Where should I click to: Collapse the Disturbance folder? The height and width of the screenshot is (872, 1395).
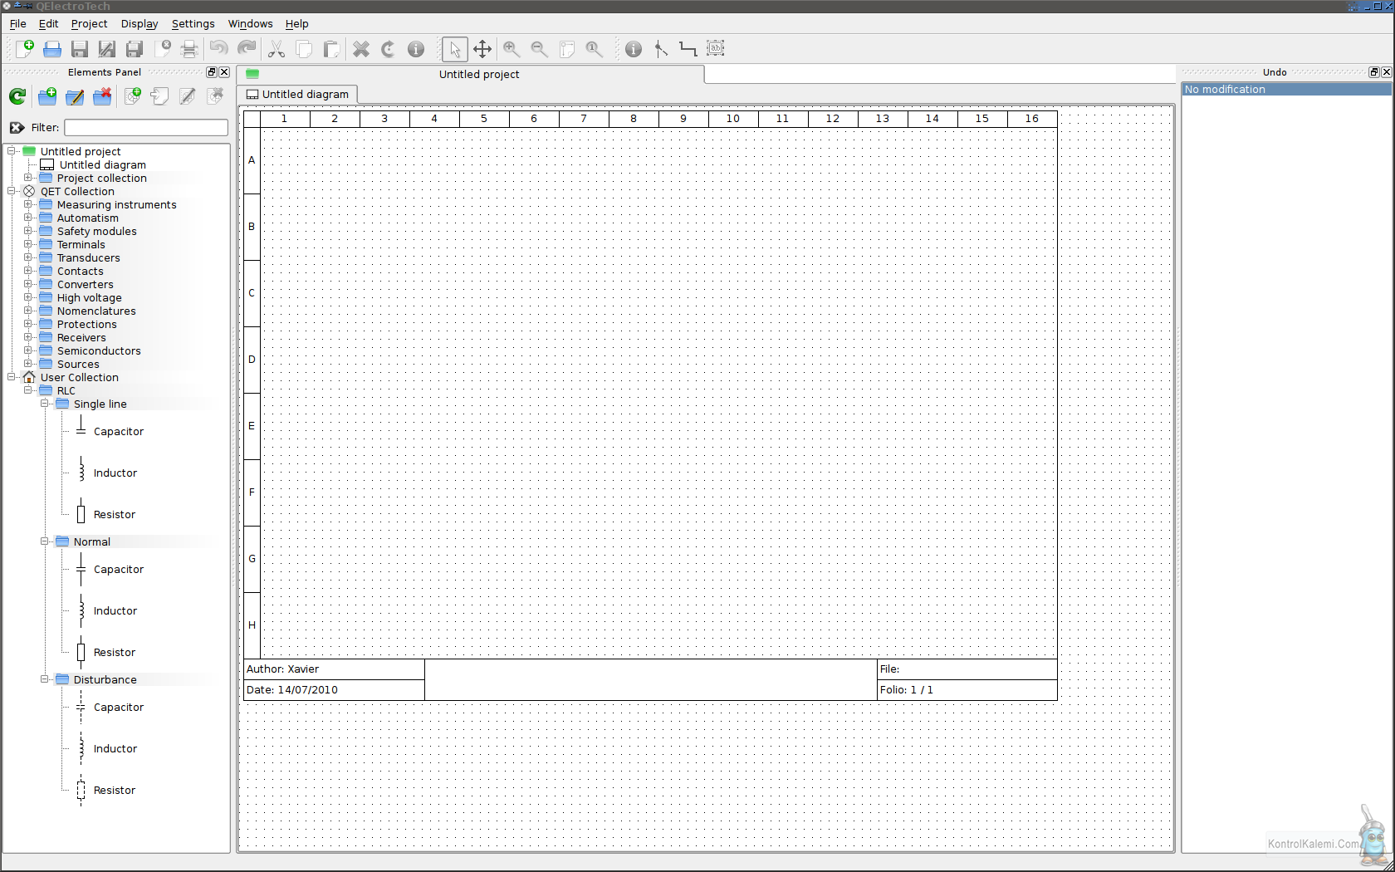[45, 679]
